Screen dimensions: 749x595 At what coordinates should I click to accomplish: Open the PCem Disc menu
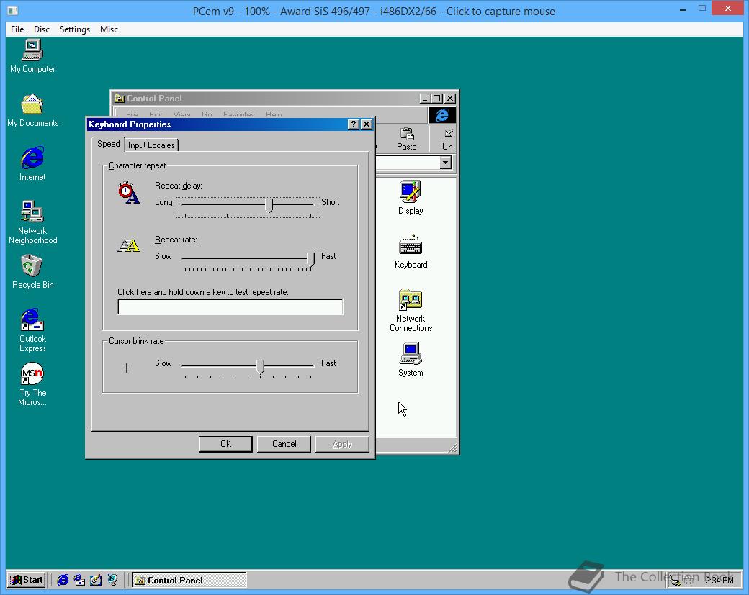[42, 29]
